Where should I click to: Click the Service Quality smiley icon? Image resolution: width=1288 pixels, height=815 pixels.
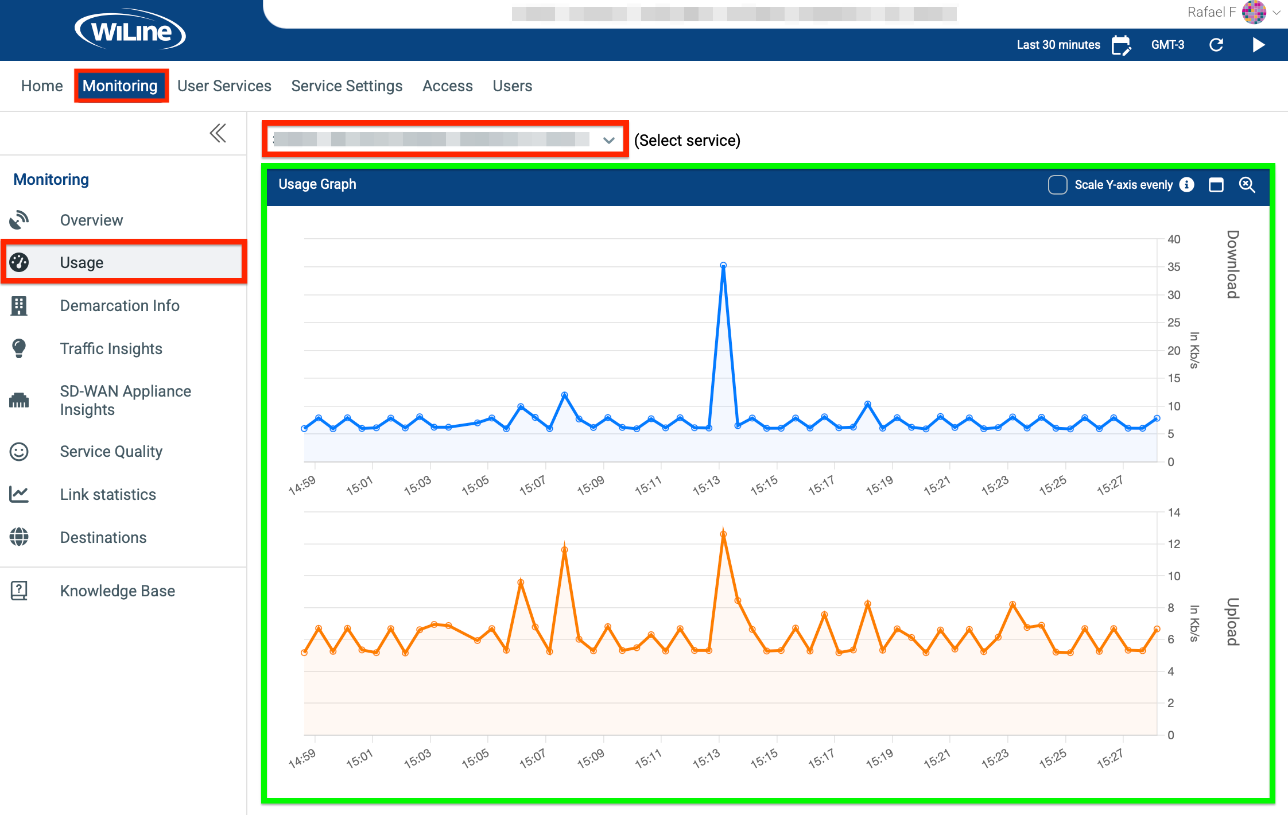[x=19, y=452]
